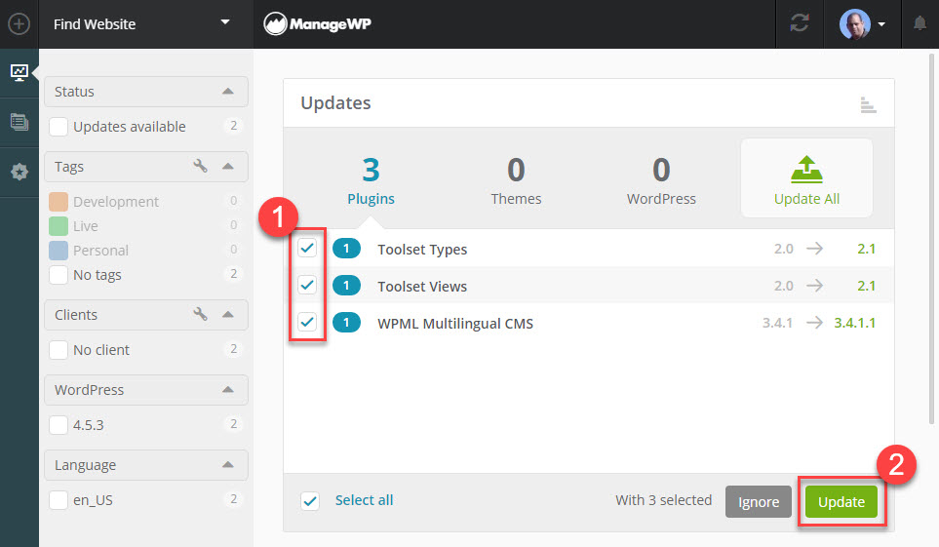Screen dimensions: 939x547
Task: Collapse the Language filter section
Action: (x=228, y=465)
